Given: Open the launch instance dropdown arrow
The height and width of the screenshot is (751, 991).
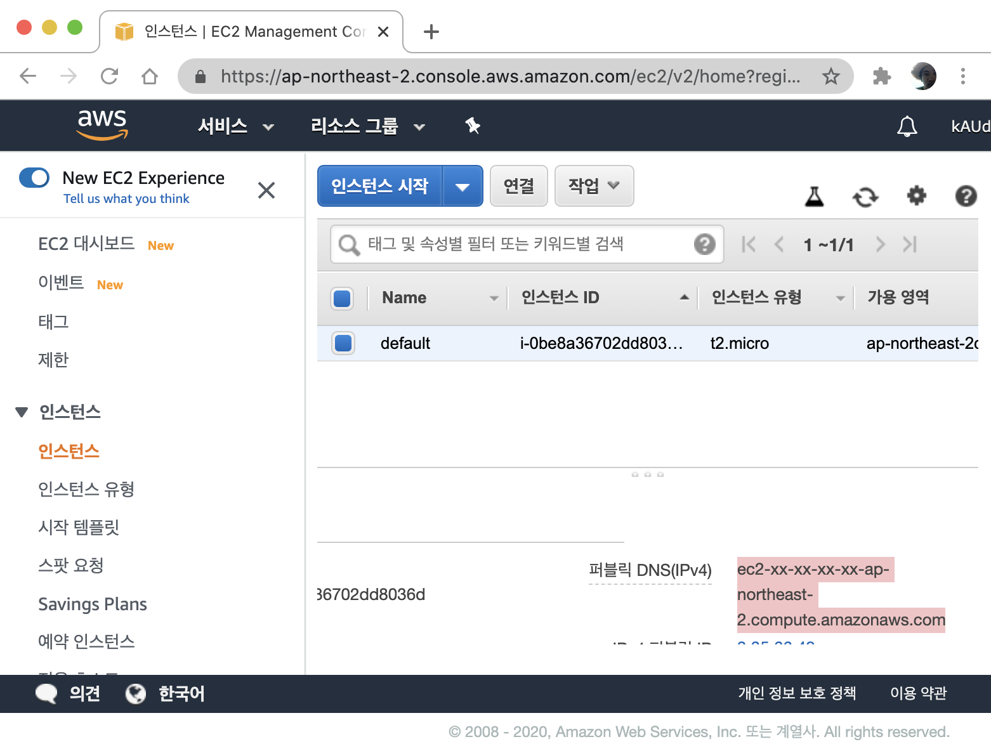Looking at the screenshot, I should pos(463,186).
